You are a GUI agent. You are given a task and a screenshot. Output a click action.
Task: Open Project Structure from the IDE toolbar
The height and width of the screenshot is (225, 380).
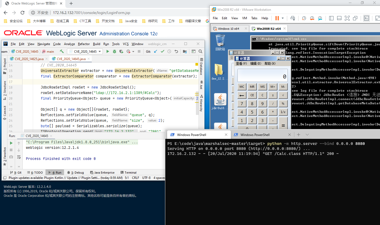coord(185,51)
